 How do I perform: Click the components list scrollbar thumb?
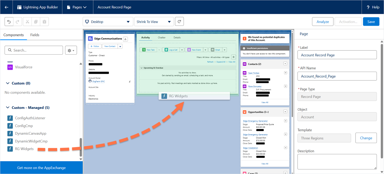[80, 147]
